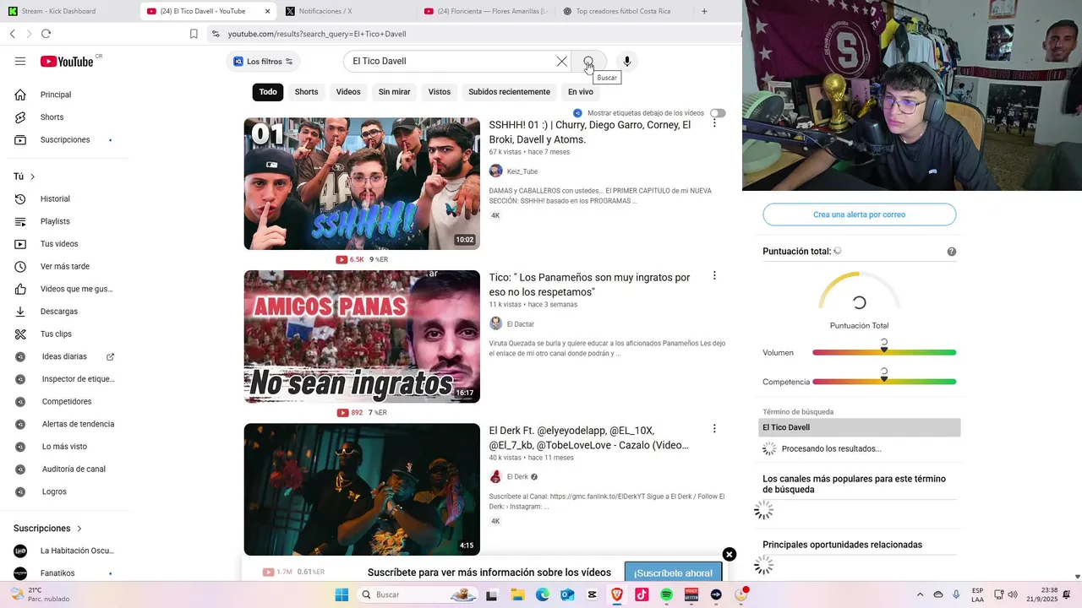Start voice search with microphone icon
This screenshot has height=608, width=1082.
pos(626,61)
